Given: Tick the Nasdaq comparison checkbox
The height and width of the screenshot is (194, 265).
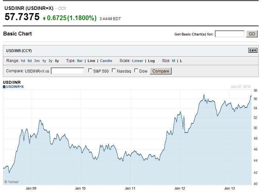Looking at the screenshot, I should [114, 71].
